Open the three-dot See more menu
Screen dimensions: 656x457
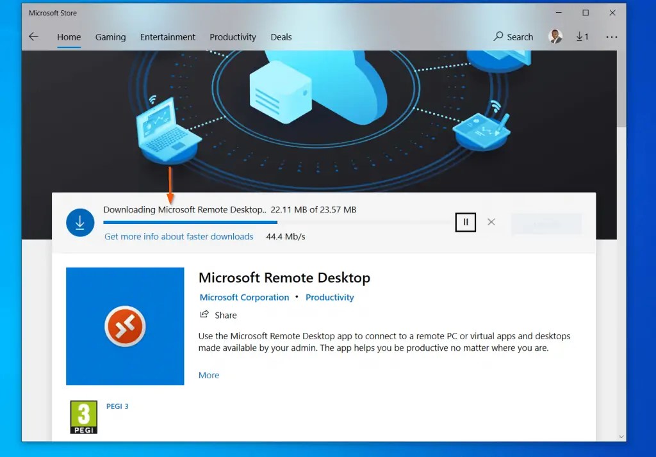pyautogui.click(x=612, y=36)
